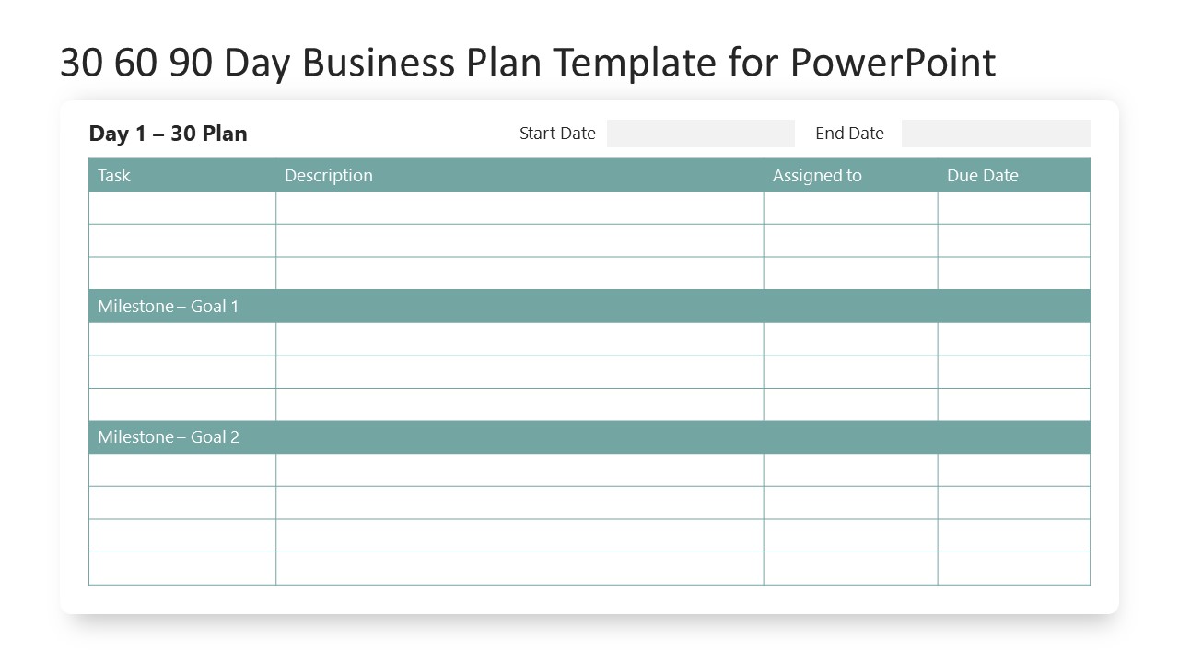Select the slide title text
This screenshot has height=663, width=1179.
[x=528, y=63]
